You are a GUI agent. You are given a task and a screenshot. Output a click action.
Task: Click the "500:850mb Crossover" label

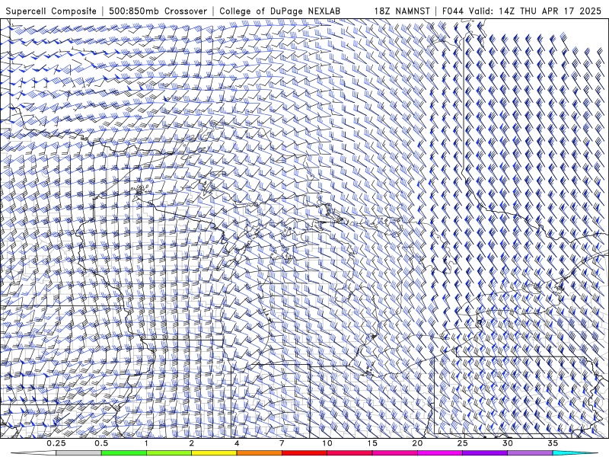(x=158, y=11)
